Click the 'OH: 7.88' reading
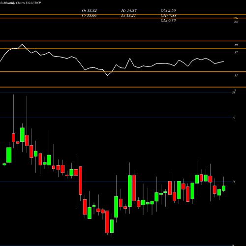Screen dimensions: 246x246 coord(168,16)
